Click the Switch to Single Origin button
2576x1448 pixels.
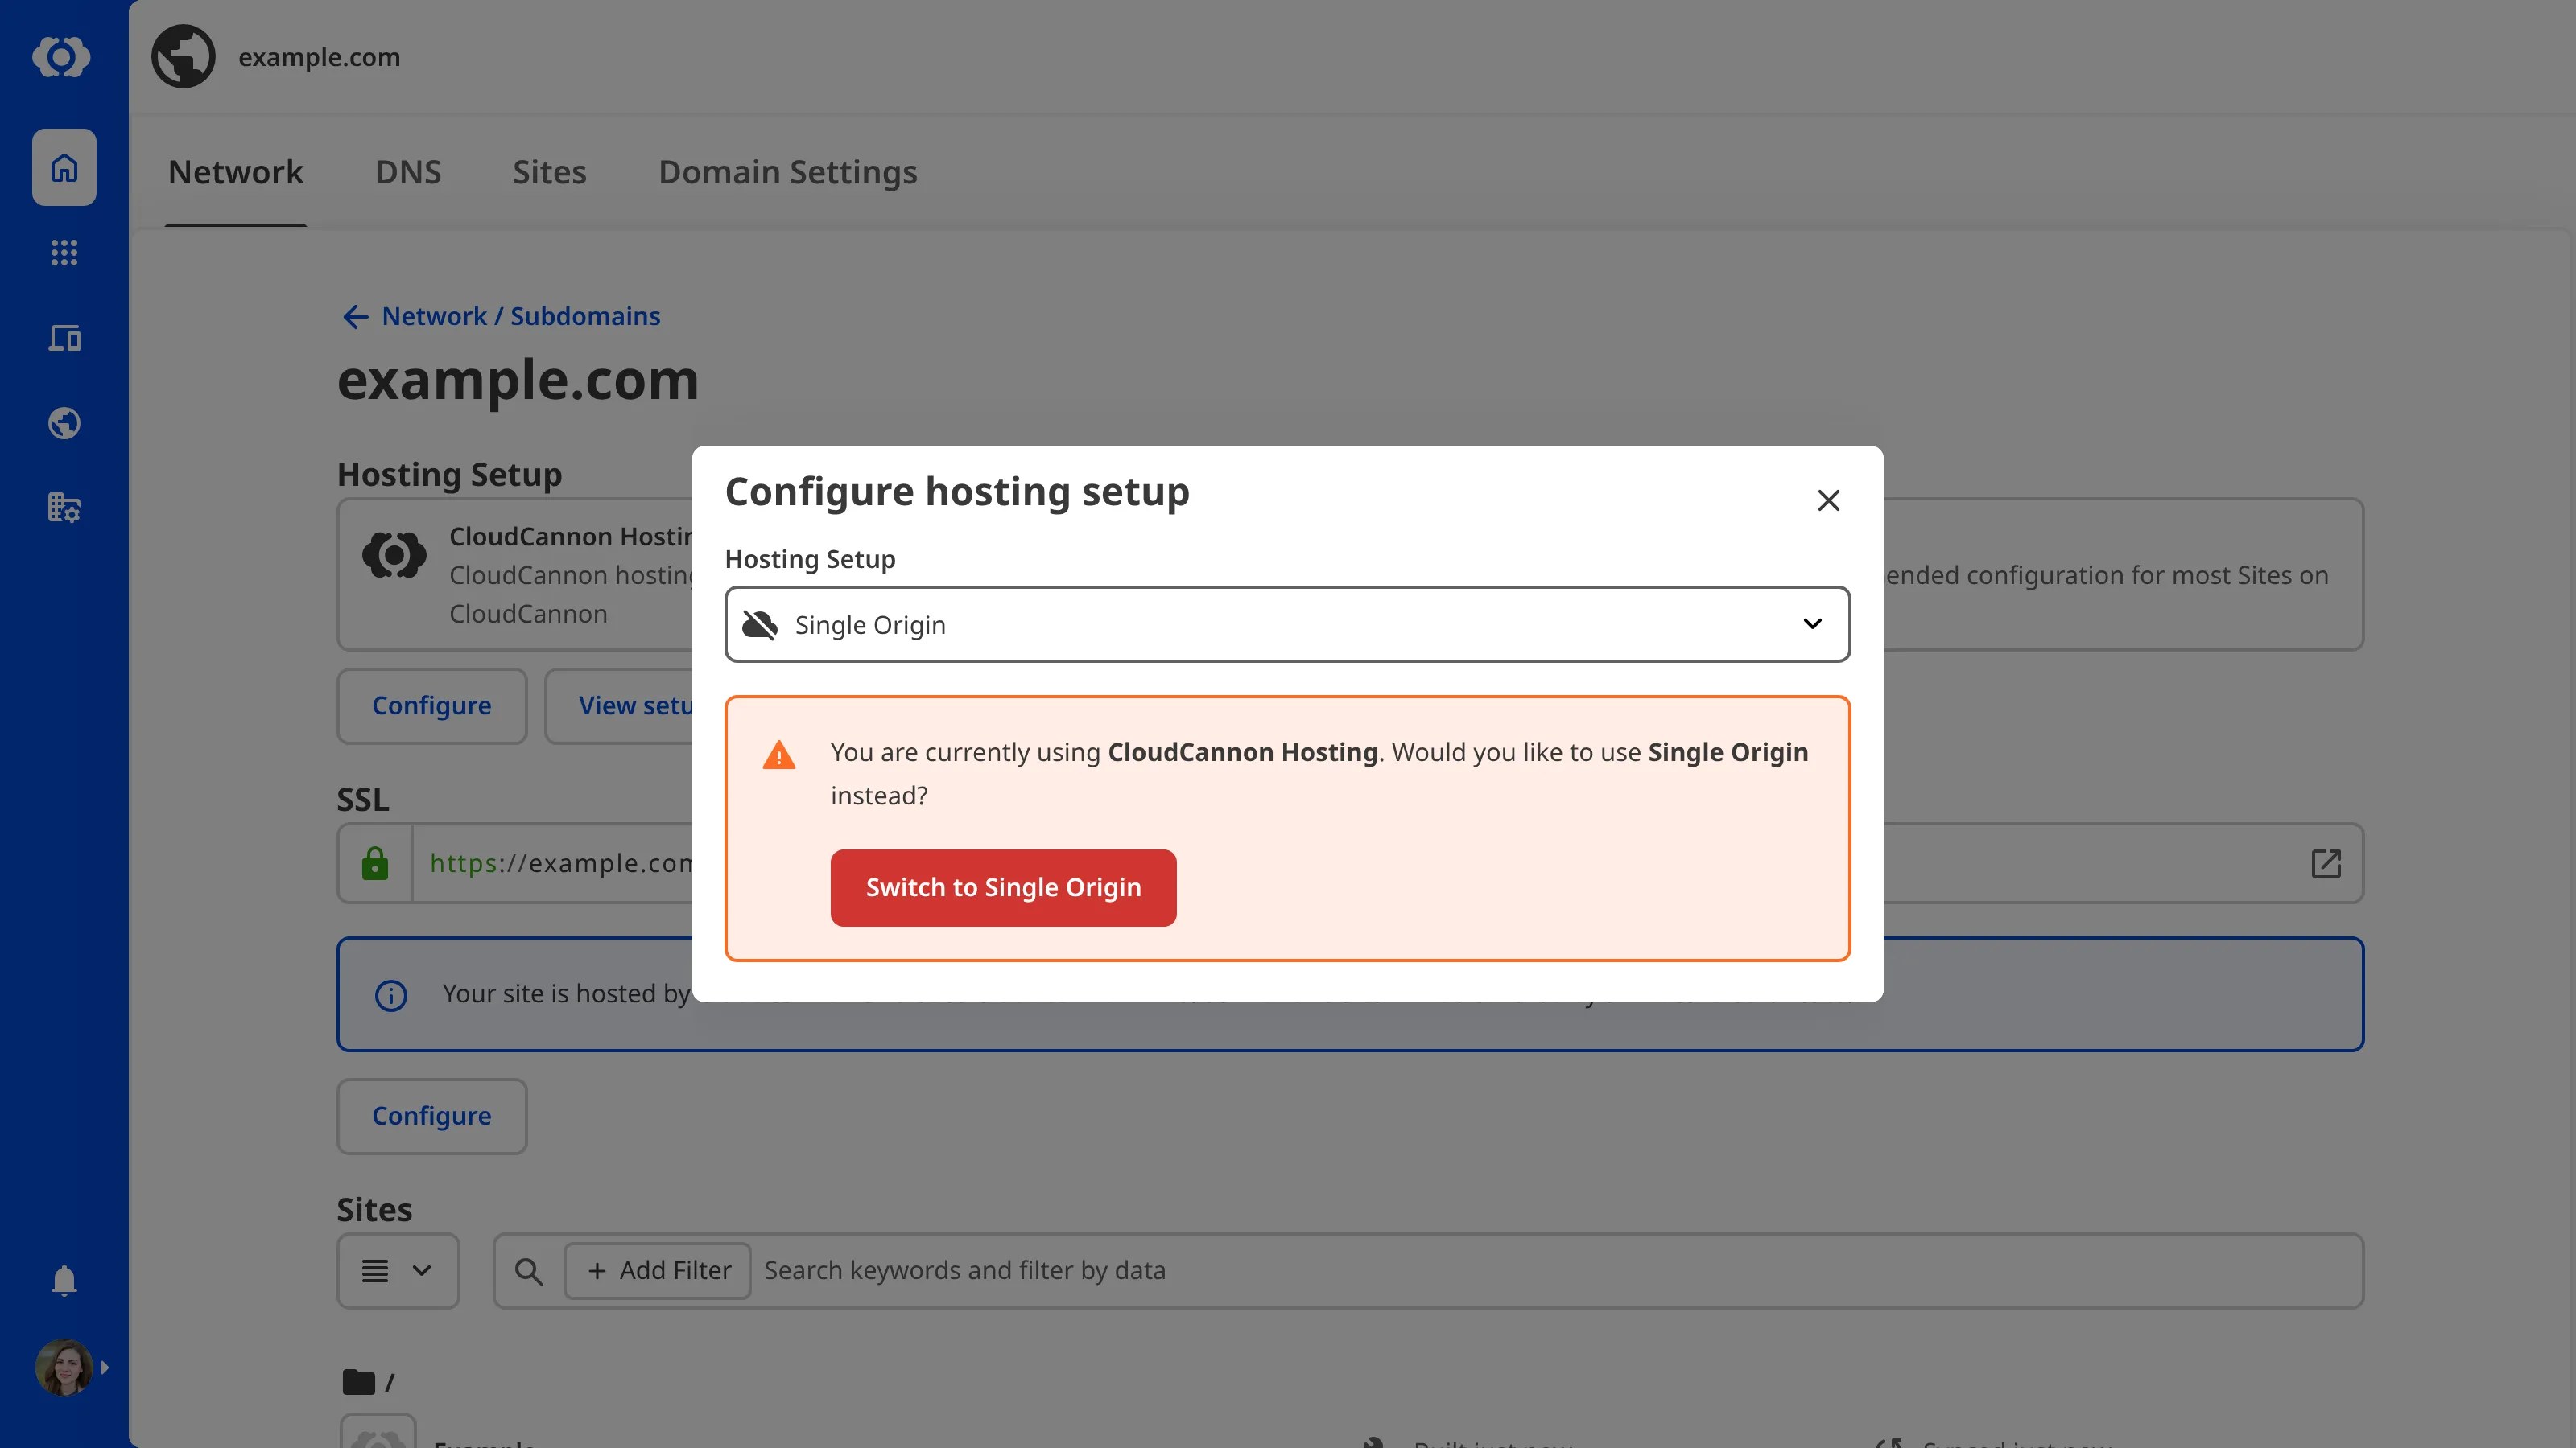point(1003,887)
